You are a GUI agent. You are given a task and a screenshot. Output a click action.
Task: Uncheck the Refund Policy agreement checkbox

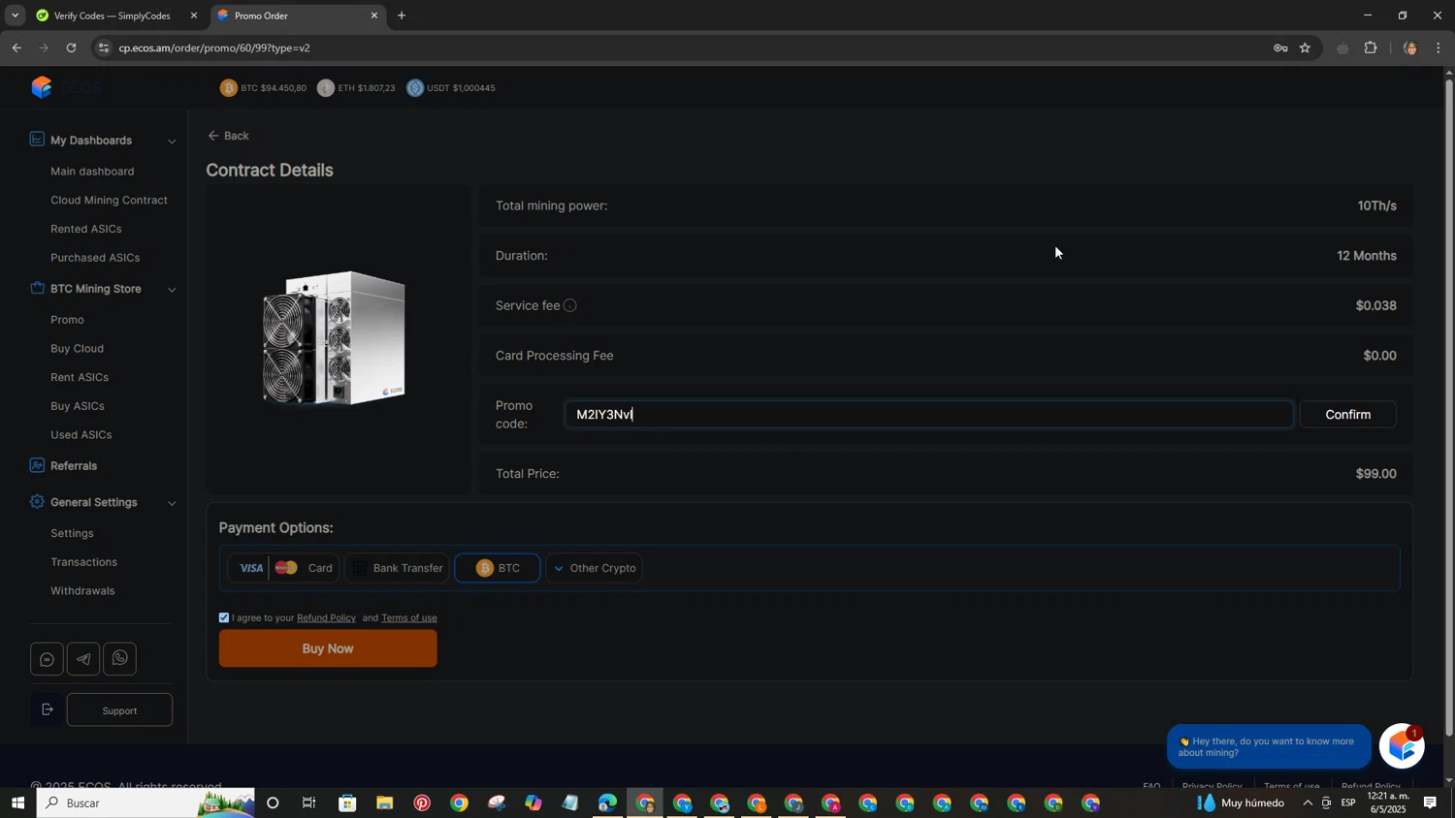click(x=224, y=617)
